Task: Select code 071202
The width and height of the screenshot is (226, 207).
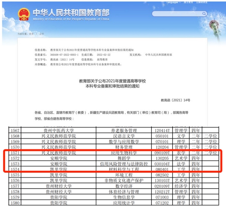Action: pos(162,203)
